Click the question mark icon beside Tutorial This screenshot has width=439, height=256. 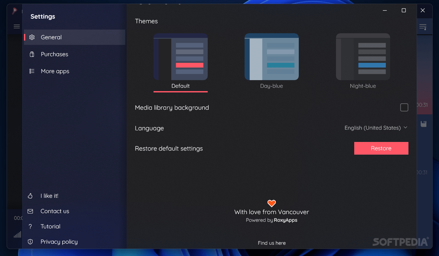click(30, 226)
